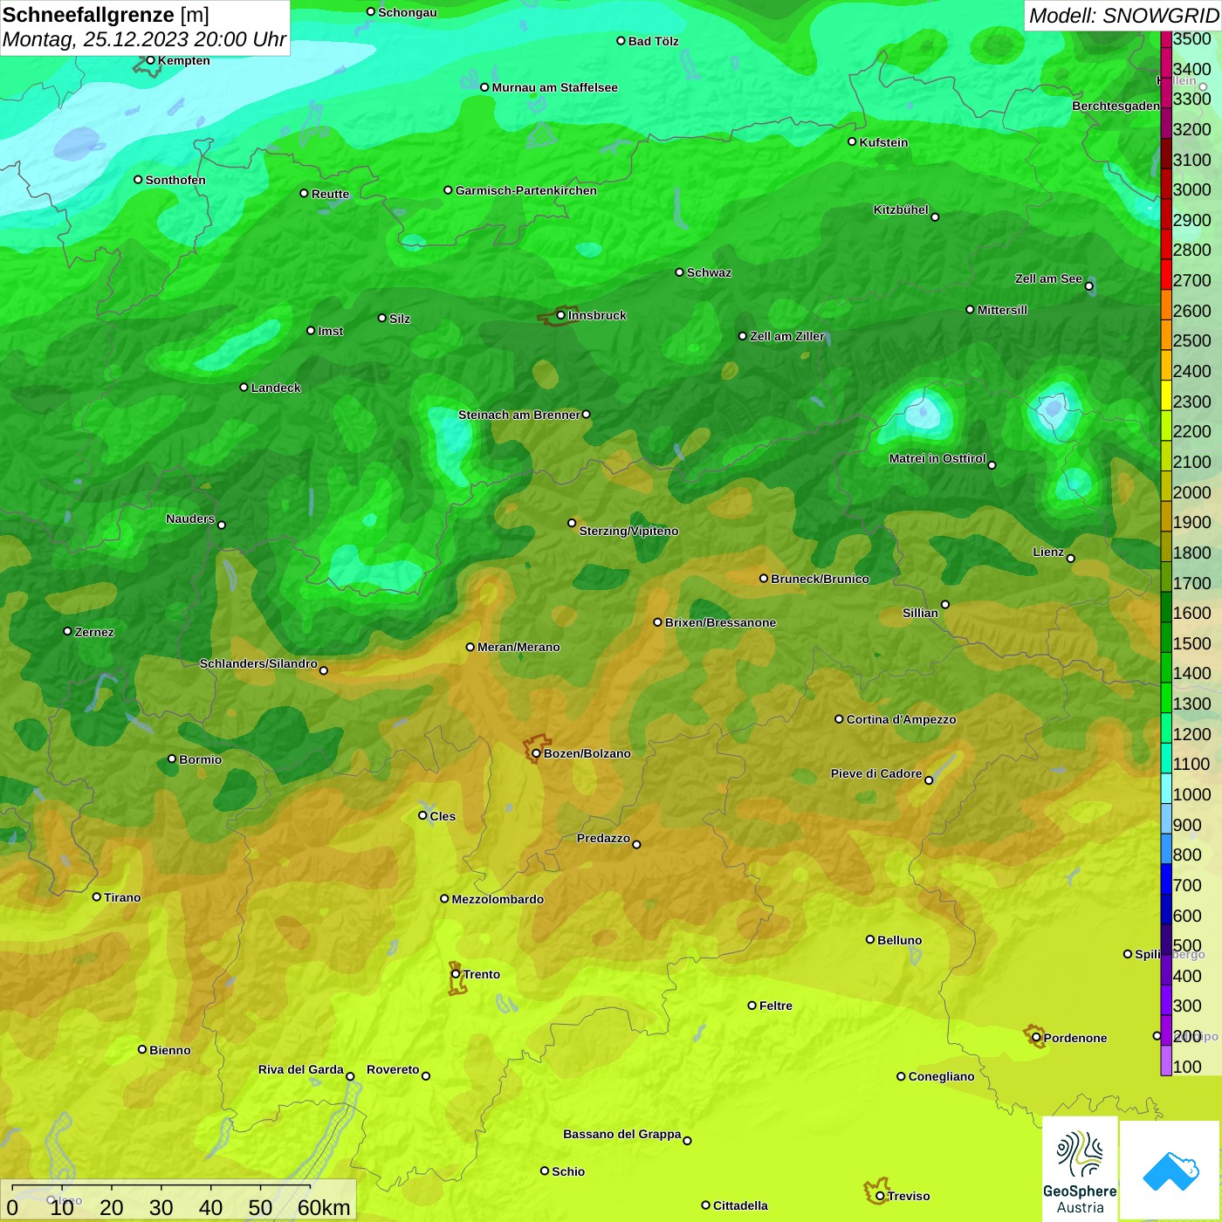1222x1222 pixels.
Task: Click the Sonthofen label
Action: click(x=175, y=180)
